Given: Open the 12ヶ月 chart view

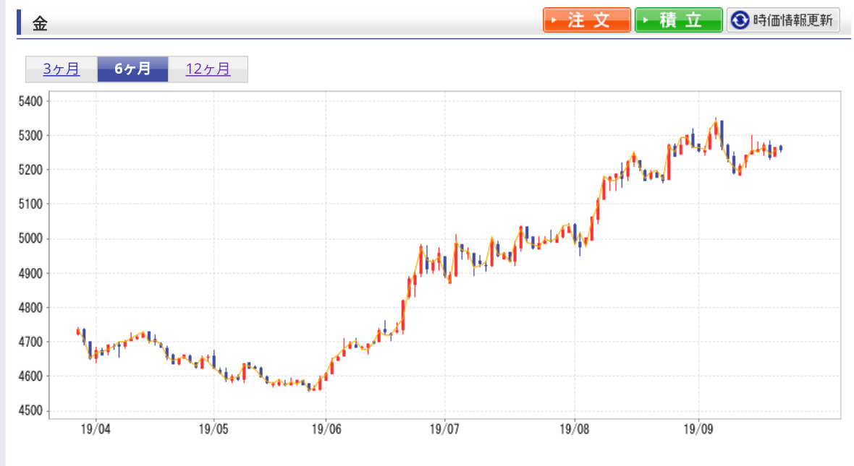Looking at the screenshot, I should click(208, 69).
